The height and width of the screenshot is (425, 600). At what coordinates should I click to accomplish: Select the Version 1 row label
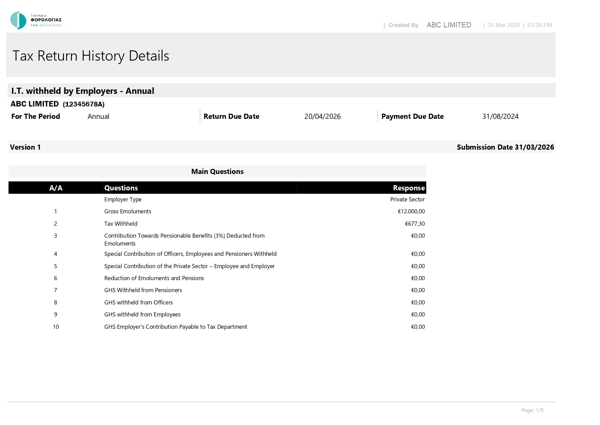coord(25,147)
